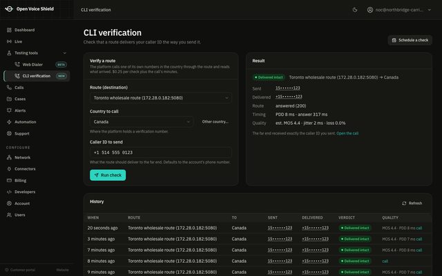This screenshot has height=276, width=442.
Task: Open the Dashboard menu item
Action: point(37,30)
